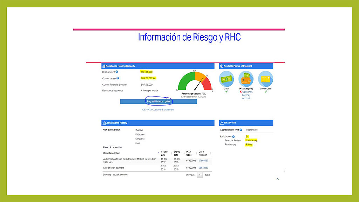This screenshot has height=202, width=359.
Task: Click the green check mark under Credit Card
Action: (266, 92)
